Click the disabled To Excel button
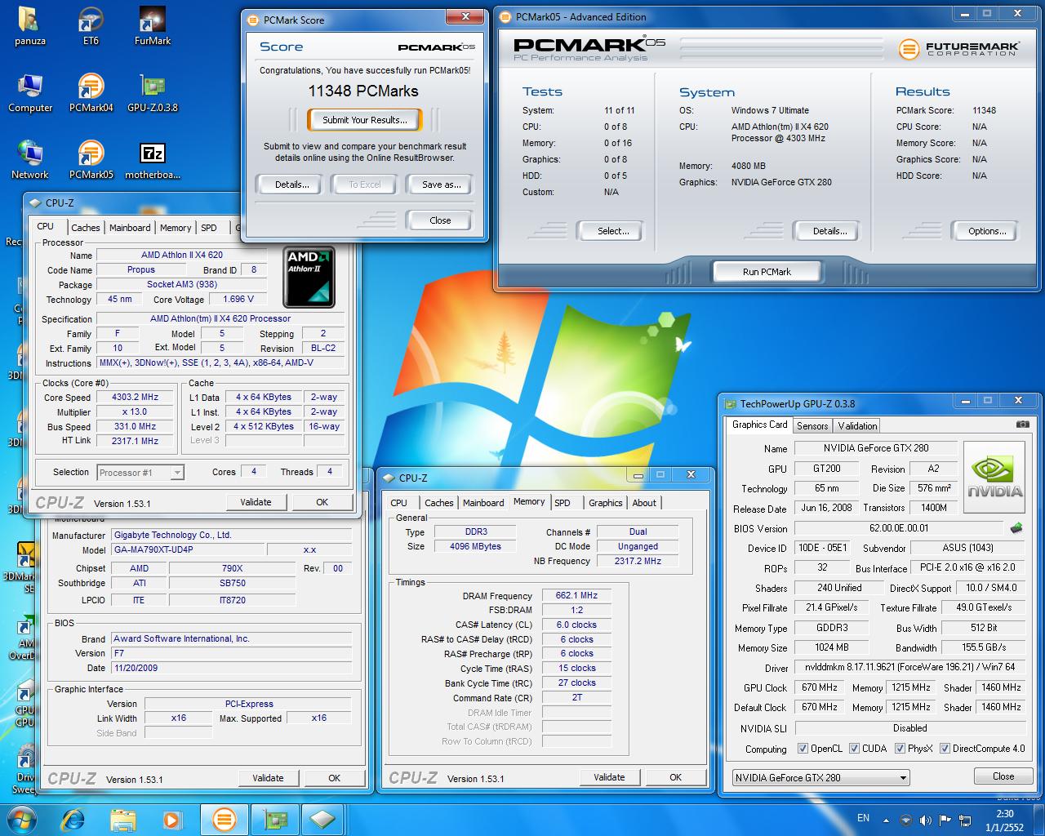Image resolution: width=1045 pixels, height=836 pixels. point(365,185)
